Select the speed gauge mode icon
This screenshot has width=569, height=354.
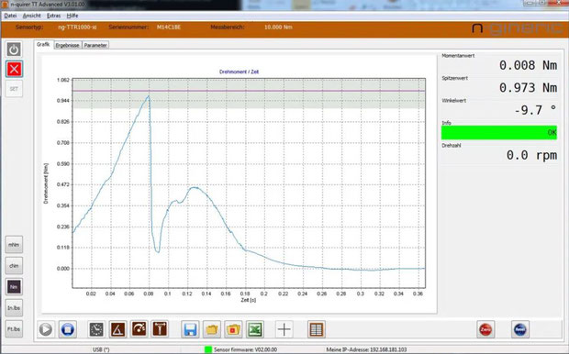click(139, 329)
